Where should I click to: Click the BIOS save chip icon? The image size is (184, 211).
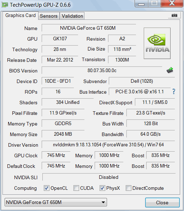click(170, 70)
